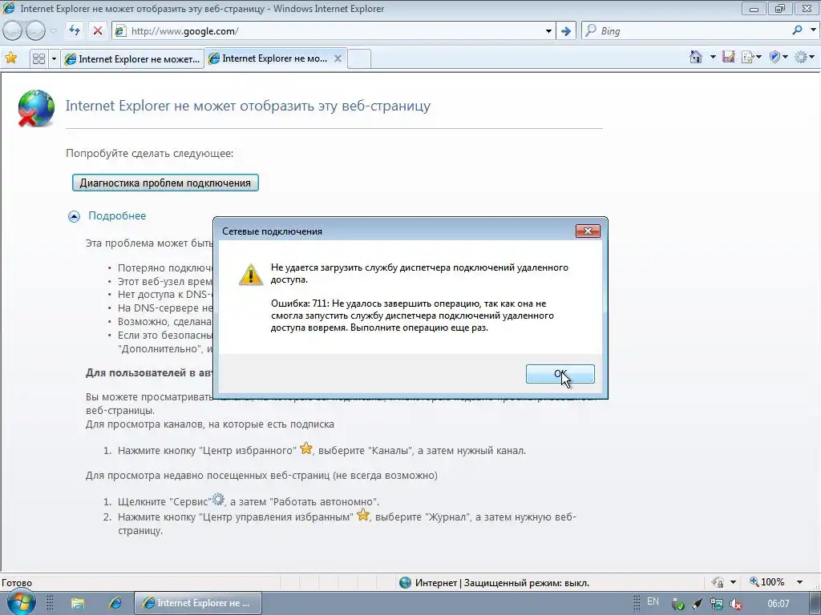821x615 pixels.
Task: Click the page heading about не может отобразить
Action: coord(248,106)
